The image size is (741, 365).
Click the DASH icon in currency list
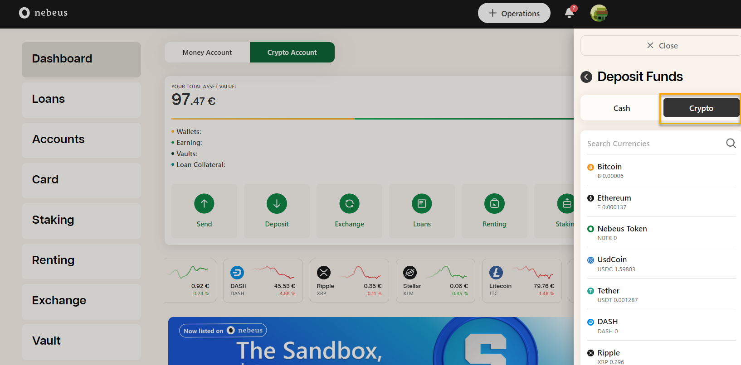[x=590, y=322]
